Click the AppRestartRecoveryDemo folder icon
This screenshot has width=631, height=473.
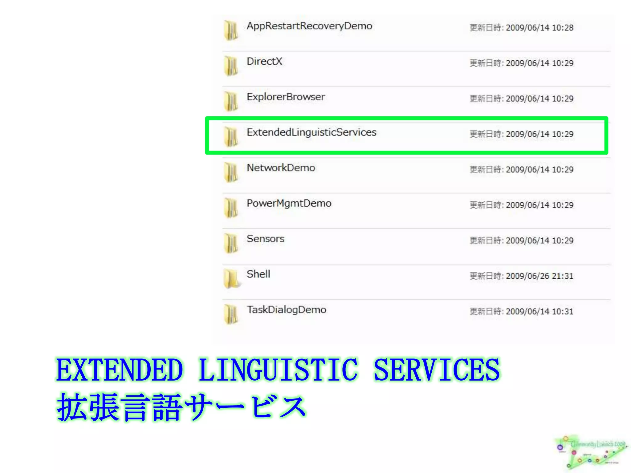click(x=231, y=30)
